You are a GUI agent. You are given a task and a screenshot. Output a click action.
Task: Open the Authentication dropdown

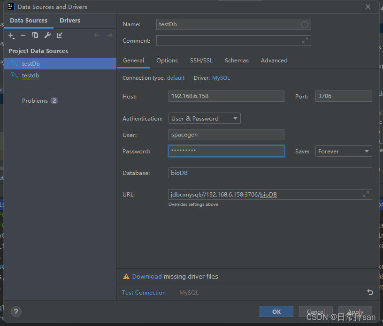(x=205, y=118)
